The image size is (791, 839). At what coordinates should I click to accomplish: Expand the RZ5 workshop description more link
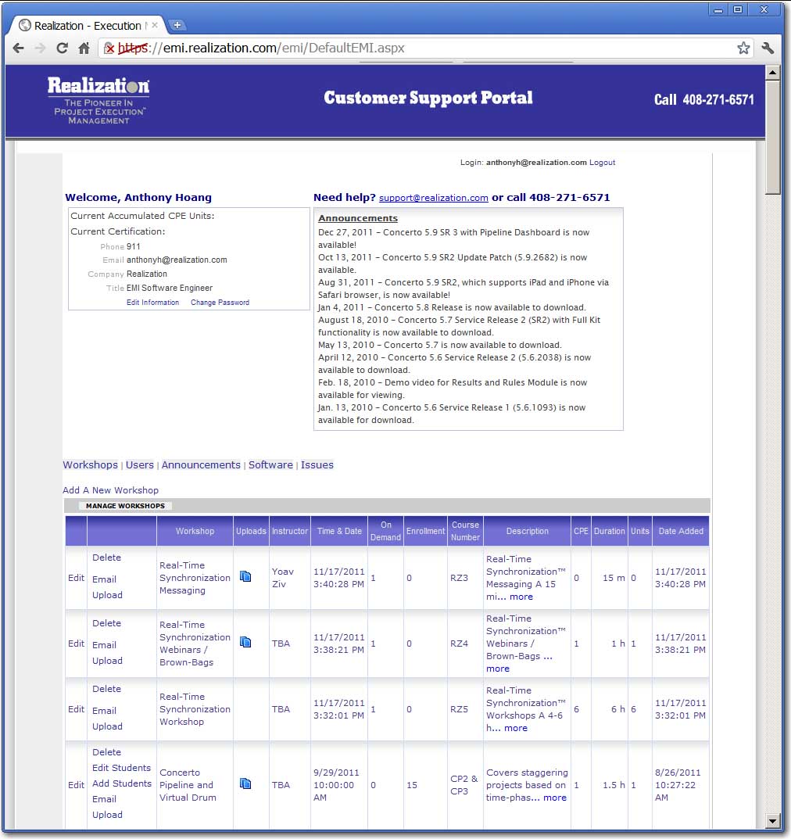coord(515,728)
